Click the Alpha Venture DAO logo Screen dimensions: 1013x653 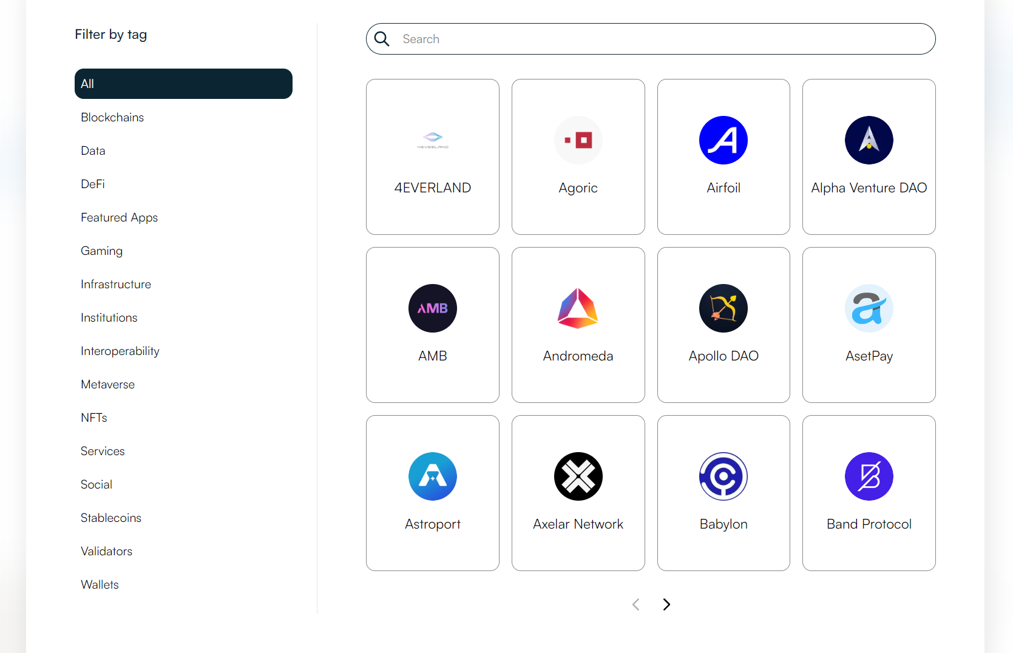869,140
